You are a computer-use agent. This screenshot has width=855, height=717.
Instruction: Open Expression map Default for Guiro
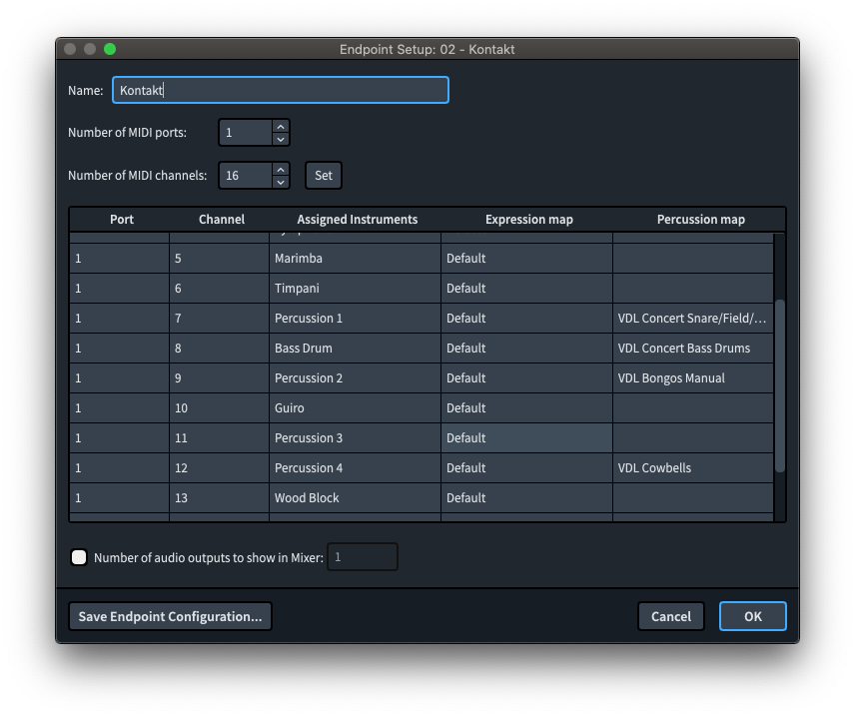click(526, 408)
